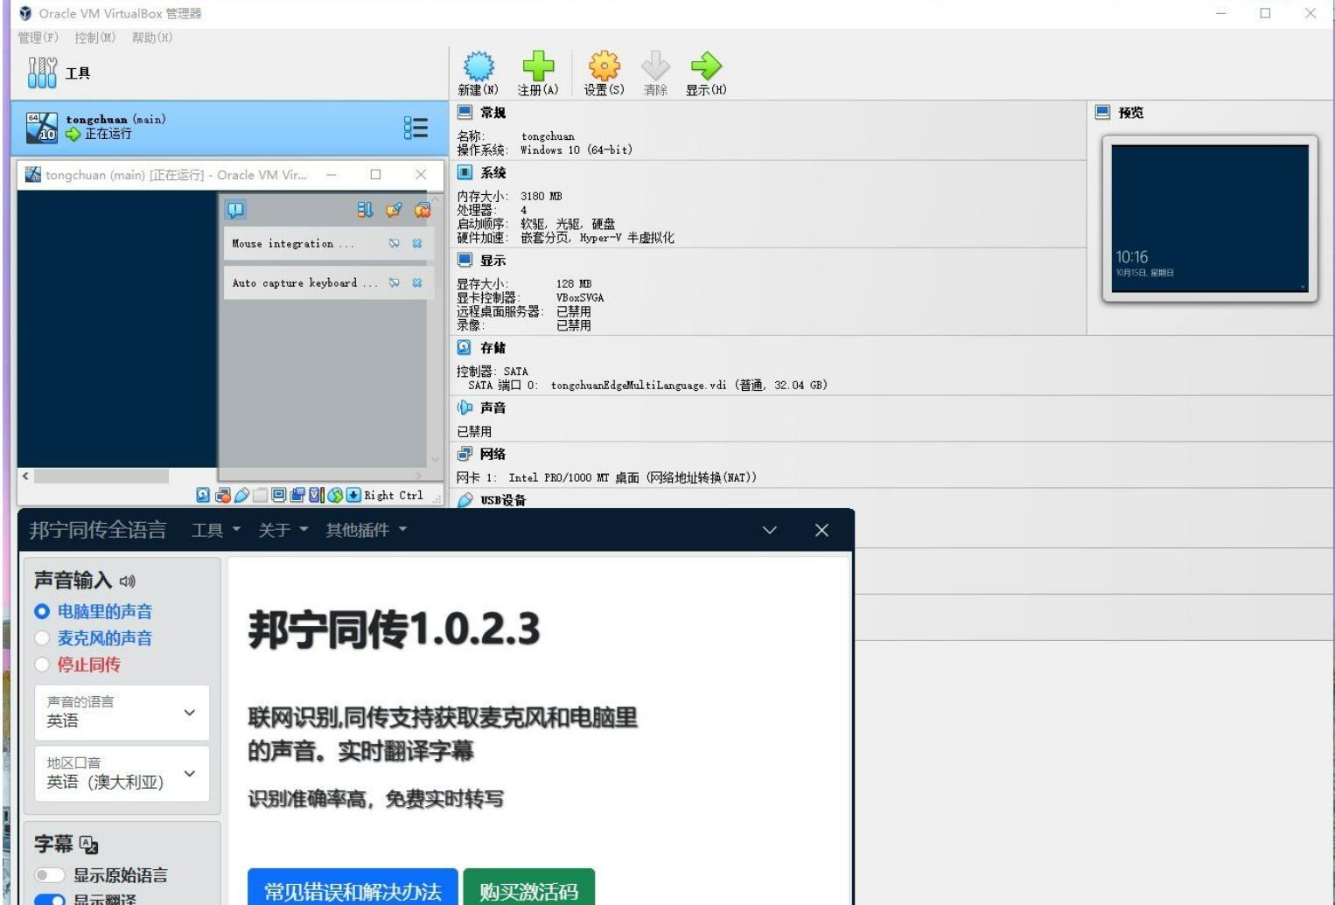Image resolution: width=1335 pixels, height=905 pixels.
Task: Open the 其他插件 dropdown menu
Action: tap(367, 530)
